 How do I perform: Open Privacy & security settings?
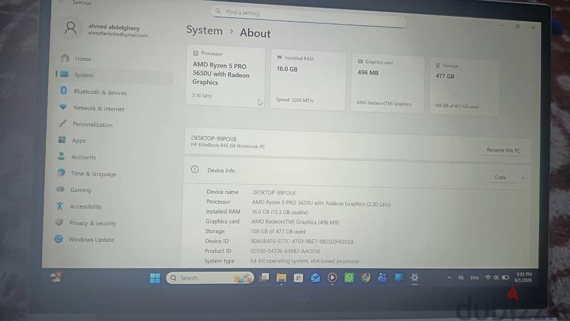(x=93, y=223)
